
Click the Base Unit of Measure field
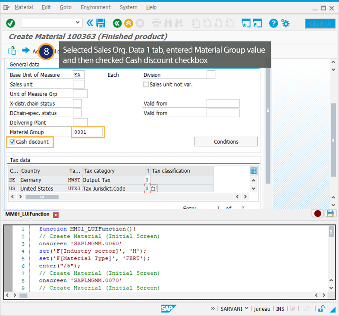(78, 75)
